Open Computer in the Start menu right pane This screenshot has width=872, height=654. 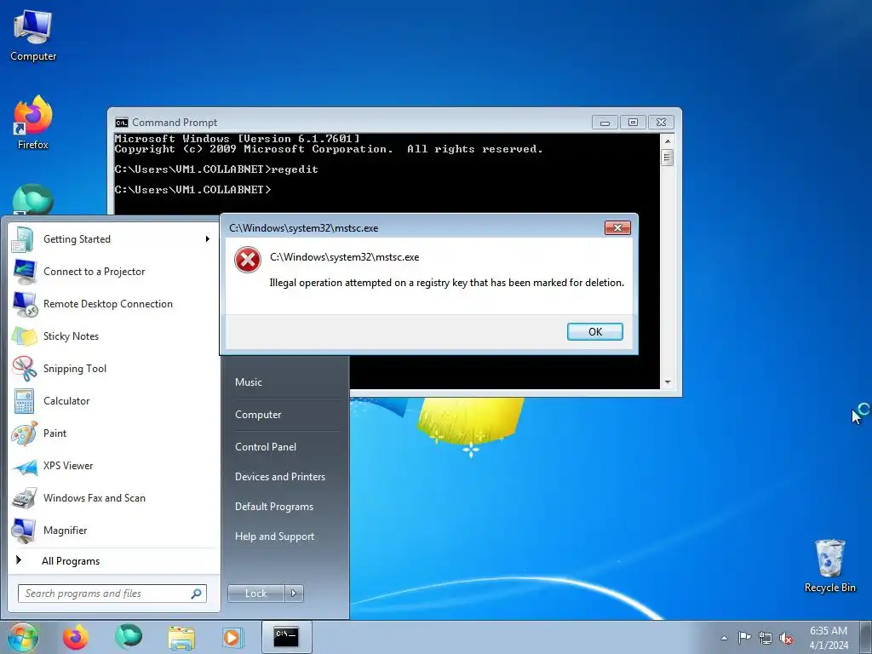(x=285, y=415)
